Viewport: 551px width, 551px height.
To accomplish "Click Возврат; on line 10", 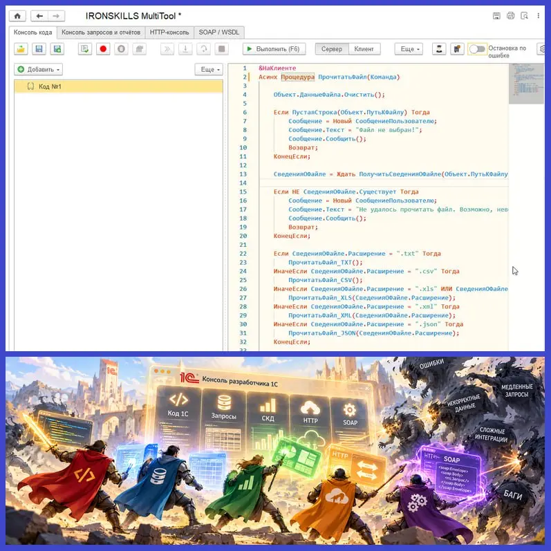I will tap(303, 147).
